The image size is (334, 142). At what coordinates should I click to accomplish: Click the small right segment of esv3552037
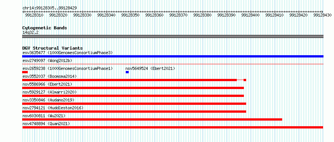tap(245, 80)
